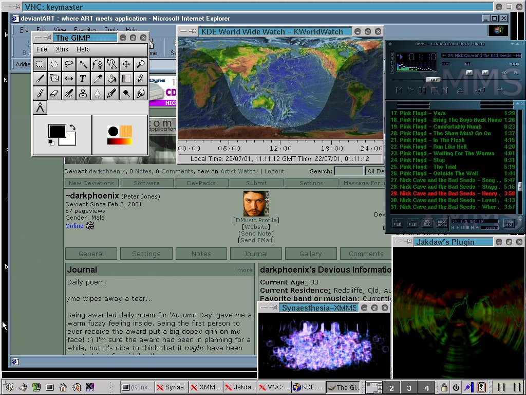Click the DMusic Profile link
Image resolution: width=526 pixels, height=395 pixels.
click(x=256, y=220)
